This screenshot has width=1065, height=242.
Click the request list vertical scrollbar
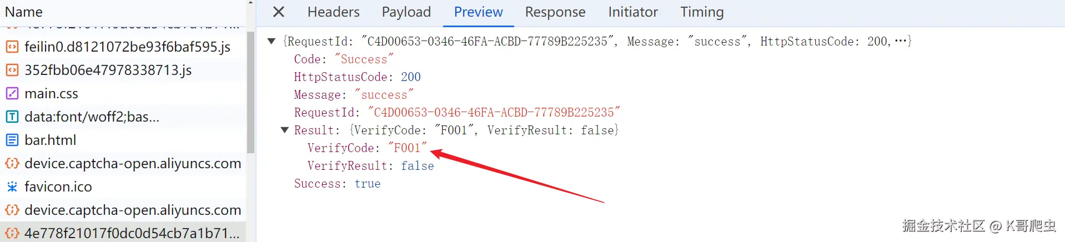tap(250, 92)
